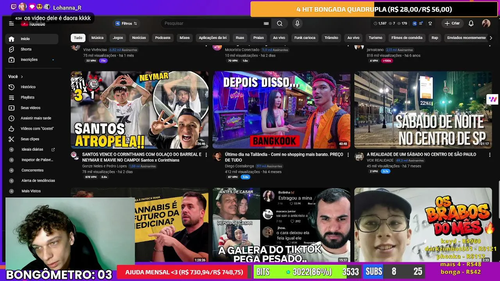Click the Motorista Conectado channel name

click(x=242, y=50)
